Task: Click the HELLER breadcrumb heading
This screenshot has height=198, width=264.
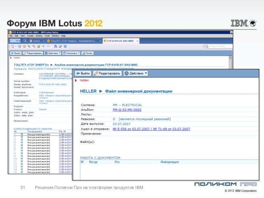Action: (88, 91)
